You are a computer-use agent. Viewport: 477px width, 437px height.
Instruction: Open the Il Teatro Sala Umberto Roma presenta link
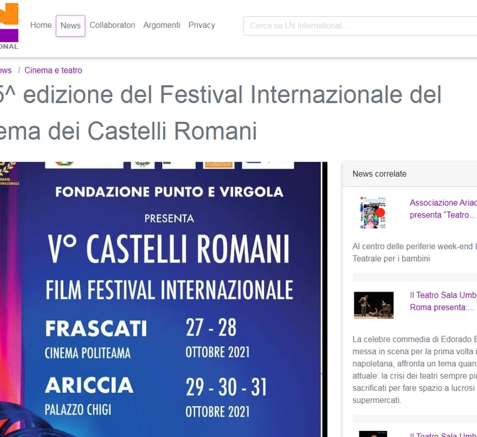tap(443, 301)
